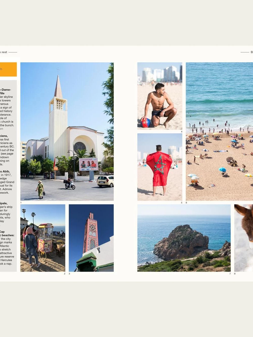
Task: Open the popcorn cart photo labeled 2
Action: tap(43, 238)
